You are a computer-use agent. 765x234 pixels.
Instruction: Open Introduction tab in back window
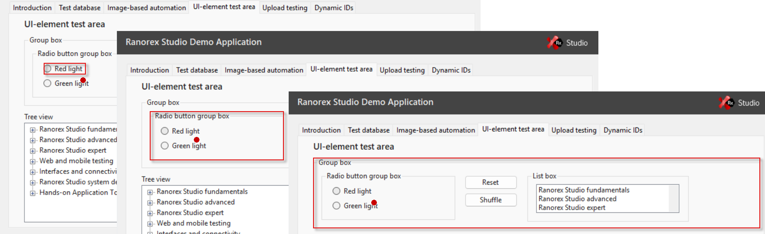coord(32,8)
